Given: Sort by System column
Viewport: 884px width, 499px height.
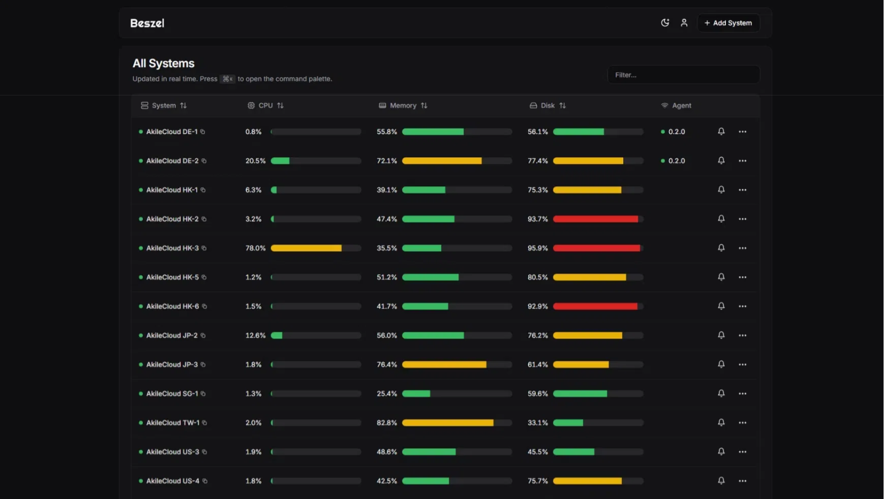Looking at the screenshot, I should coord(163,105).
